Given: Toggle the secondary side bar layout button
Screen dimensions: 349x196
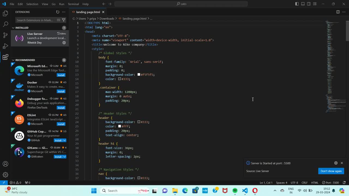Looking at the screenshot, I should (309, 4).
